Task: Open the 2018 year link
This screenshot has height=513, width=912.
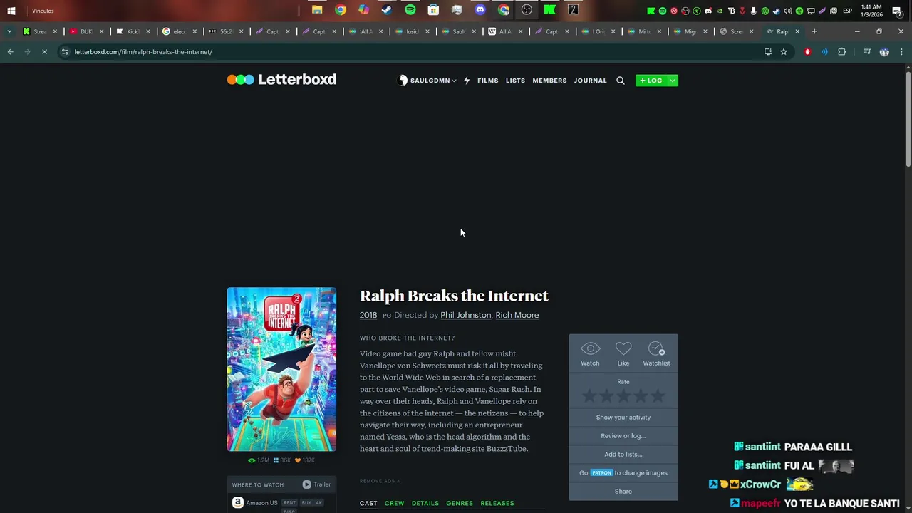Action: coord(368,315)
